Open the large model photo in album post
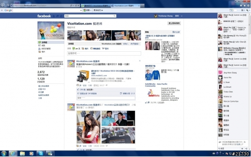The width and height of the screenshot is (251, 157). click(89, 127)
